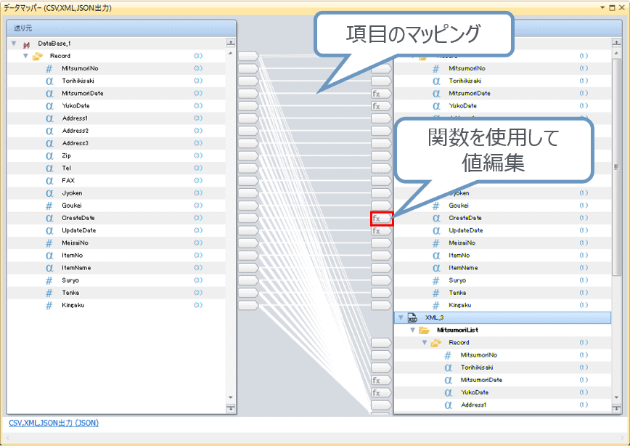Click the Record folder icon under DataBase_1
Screen dimensions: 630x446
point(38,56)
